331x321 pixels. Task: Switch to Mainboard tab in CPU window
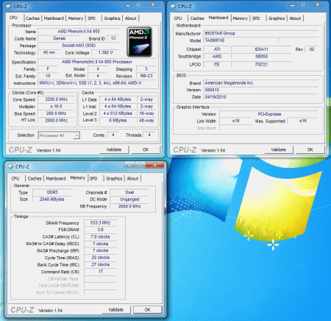(x=54, y=18)
